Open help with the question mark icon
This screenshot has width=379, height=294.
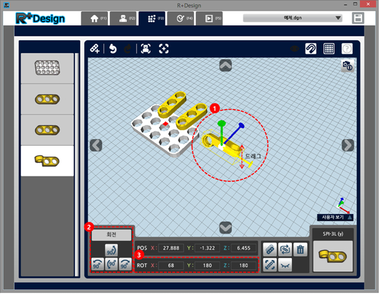[x=347, y=48]
